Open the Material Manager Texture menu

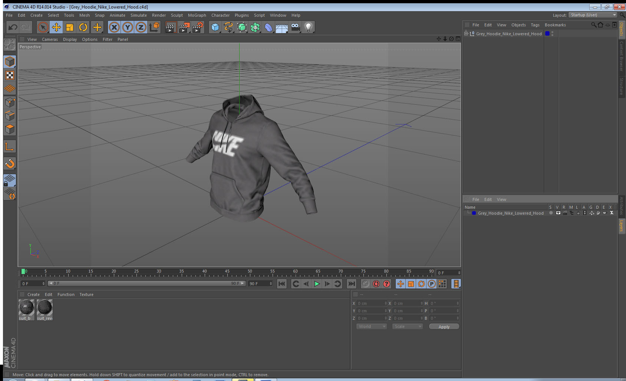tap(86, 294)
